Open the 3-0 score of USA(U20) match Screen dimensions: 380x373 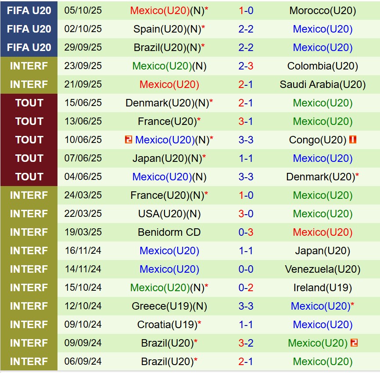[x=246, y=214]
